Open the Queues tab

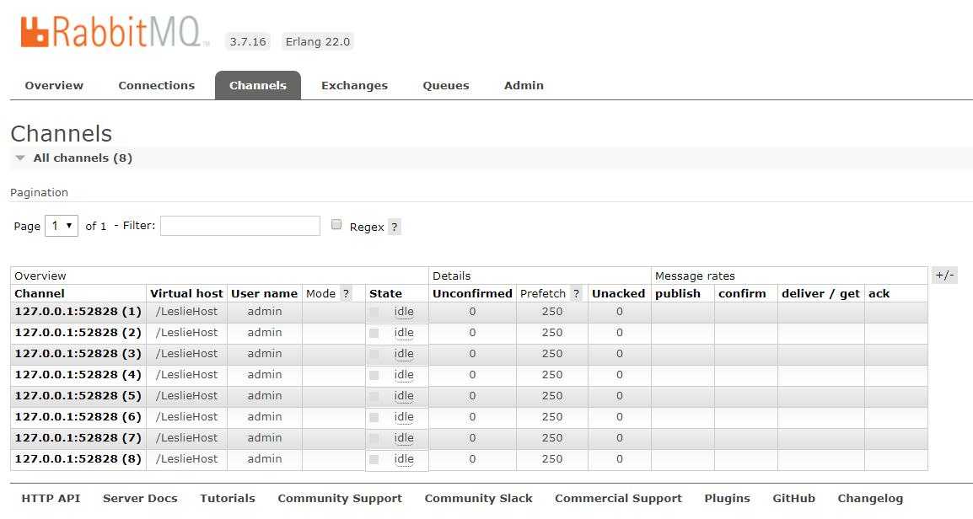pos(446,86)
